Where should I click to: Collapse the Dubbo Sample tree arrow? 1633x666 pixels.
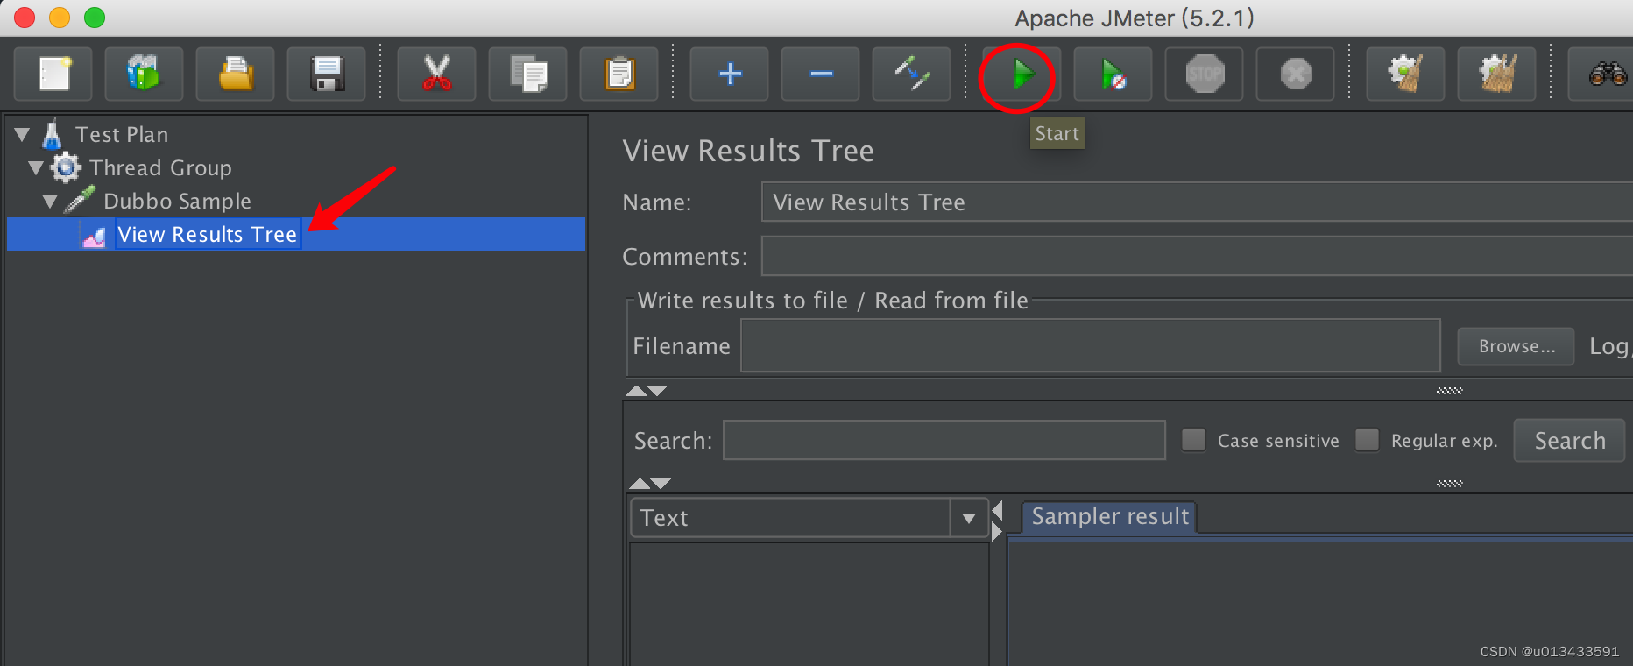(x=50, y=202)
